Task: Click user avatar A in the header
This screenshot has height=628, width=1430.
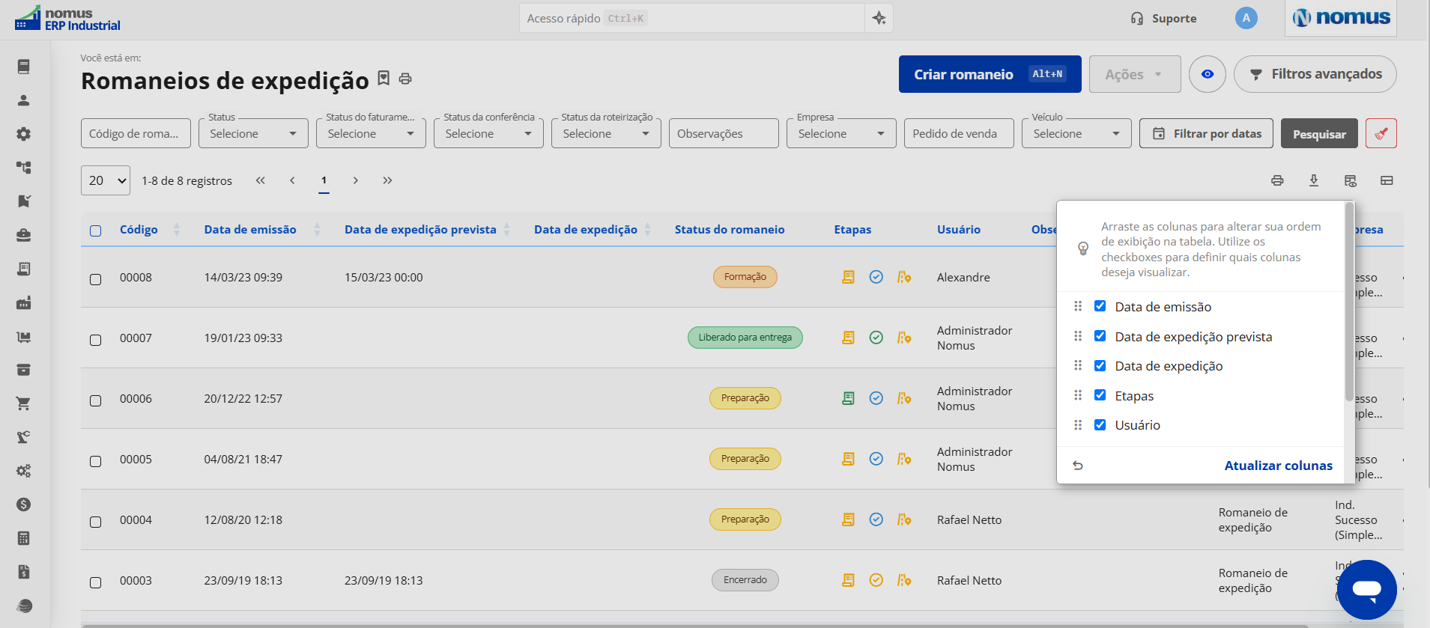Action: click(x=1246, y=18)
